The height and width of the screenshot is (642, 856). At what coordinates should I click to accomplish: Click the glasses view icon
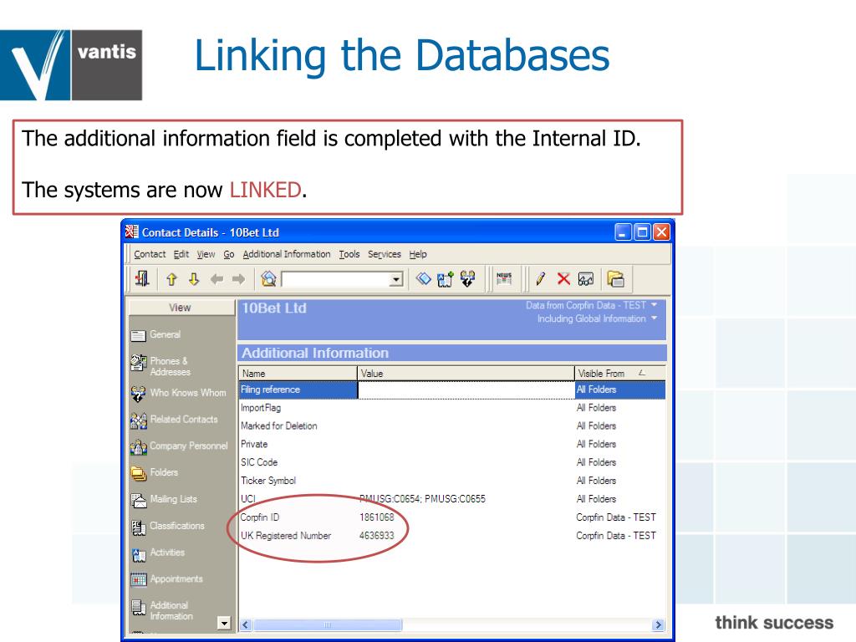pyautogui.click(x=586, y=279)
